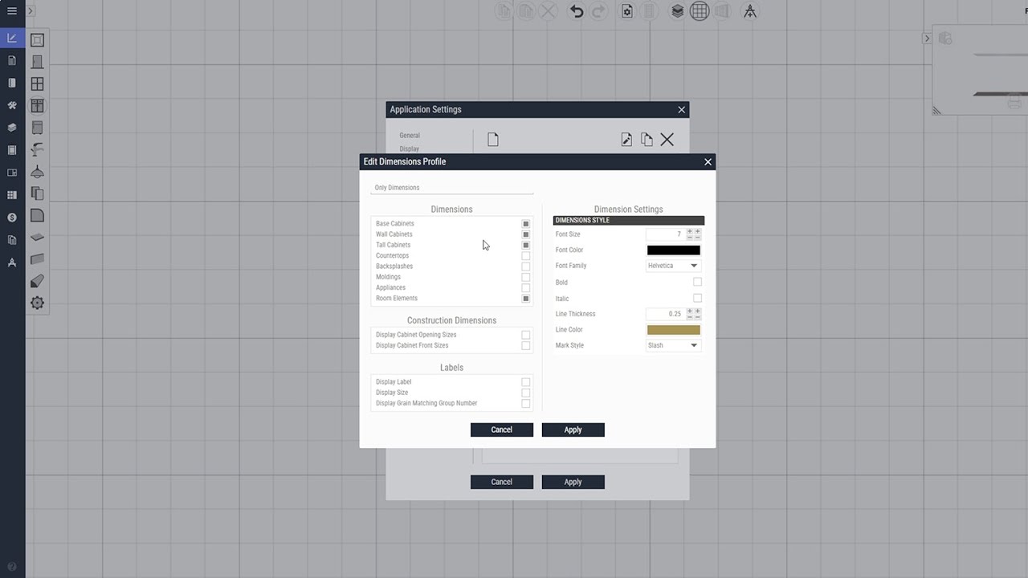The height and width of the screenshot is (578, 1028).
Task: Open the gear settings tool icon
Action: pyautogui.click(x=37, y=303)
